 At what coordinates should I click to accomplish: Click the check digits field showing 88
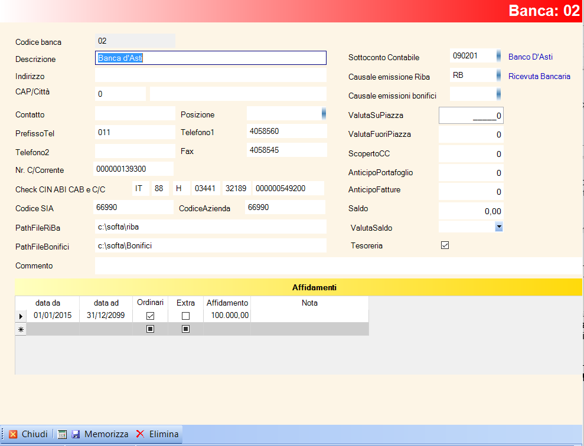pos(160,189)
